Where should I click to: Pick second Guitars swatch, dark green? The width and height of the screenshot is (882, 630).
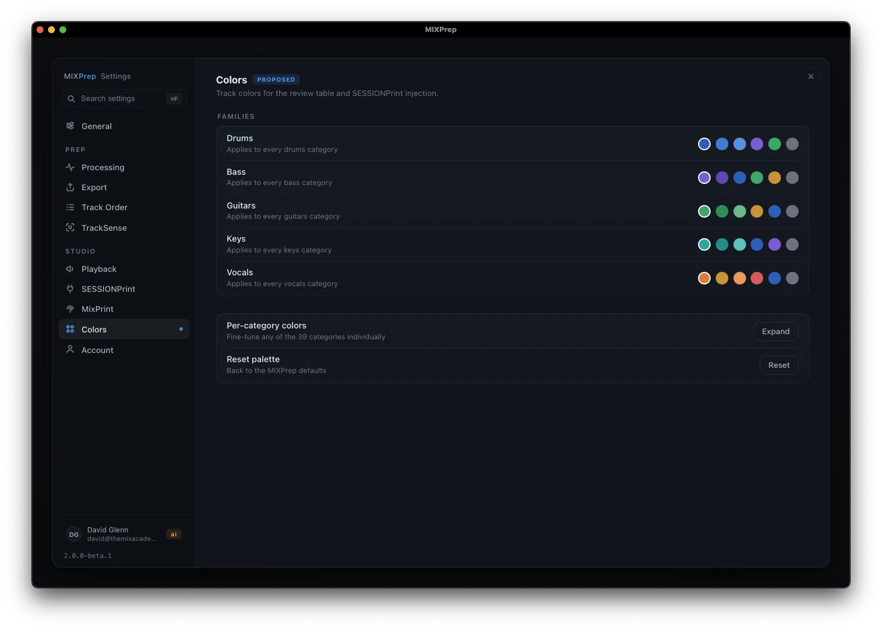(722, 211)
